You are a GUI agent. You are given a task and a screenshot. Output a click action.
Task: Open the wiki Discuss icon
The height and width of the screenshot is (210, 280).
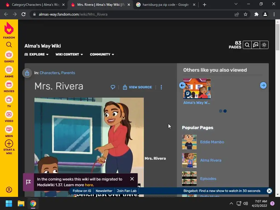click(256, 45)
